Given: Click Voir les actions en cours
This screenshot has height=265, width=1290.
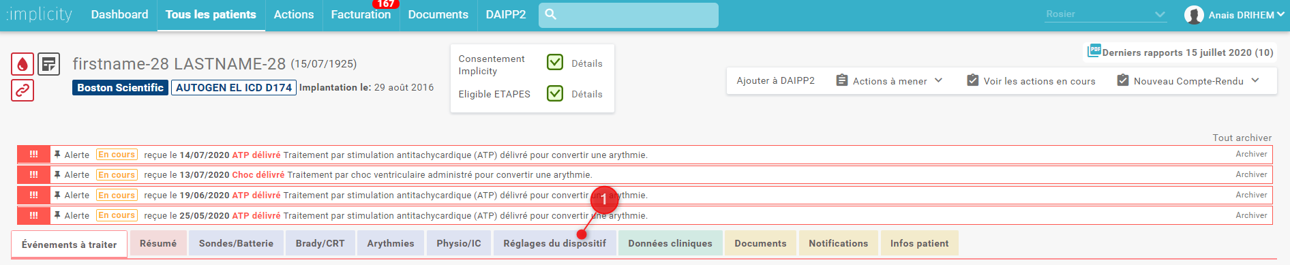Looking at the screenshot, I should click(1031, 81).
